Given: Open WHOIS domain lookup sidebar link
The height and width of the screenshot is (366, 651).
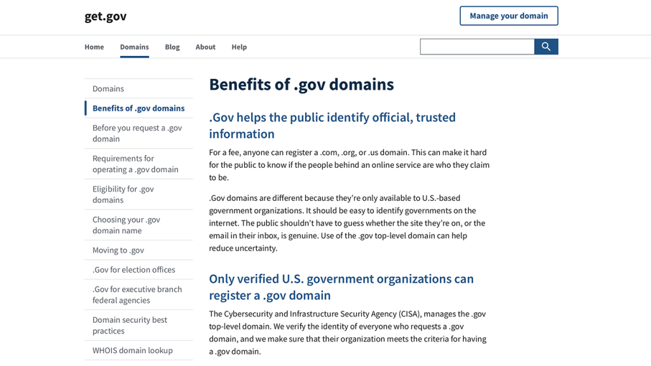Looking at the screenshot, I should 139,350.
